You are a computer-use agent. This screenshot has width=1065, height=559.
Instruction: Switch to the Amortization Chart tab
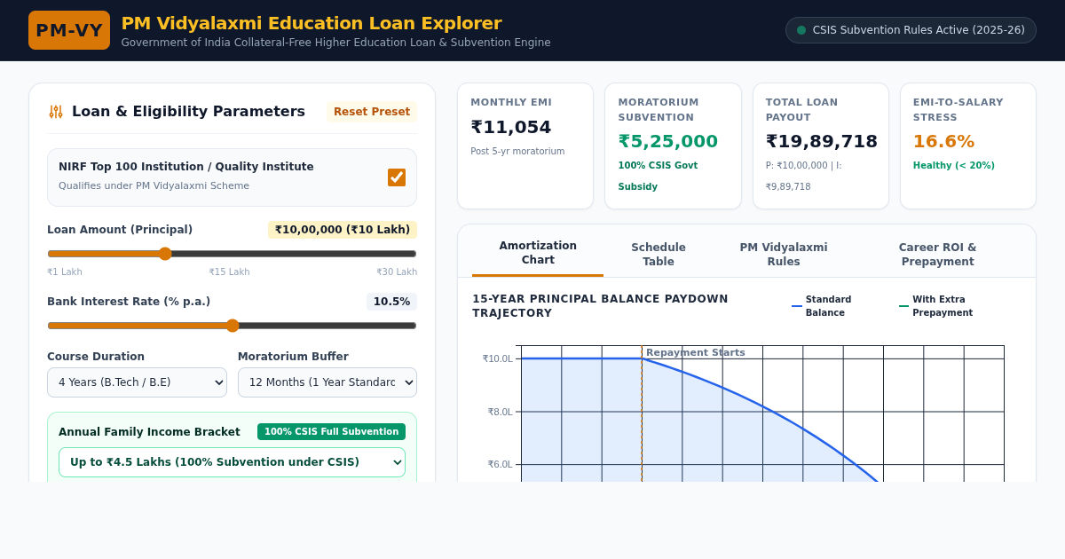pos(538,253)
